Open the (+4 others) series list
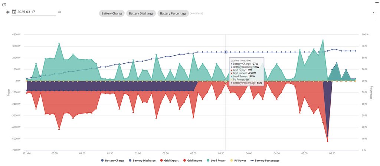This screenshot has height=166, width=380. (x=196, y=13)
